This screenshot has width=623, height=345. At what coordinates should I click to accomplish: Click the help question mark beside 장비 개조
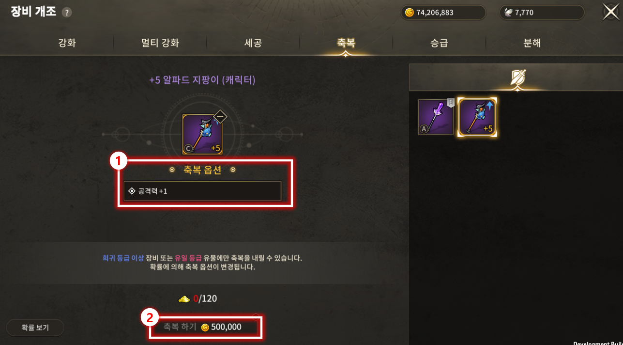[x=67, y=13]
